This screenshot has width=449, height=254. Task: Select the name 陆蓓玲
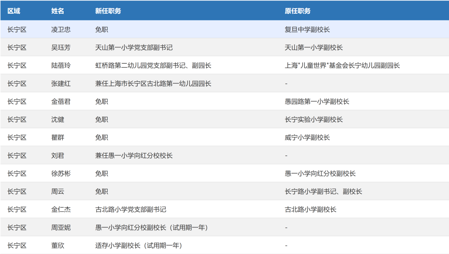pos(61,66)
